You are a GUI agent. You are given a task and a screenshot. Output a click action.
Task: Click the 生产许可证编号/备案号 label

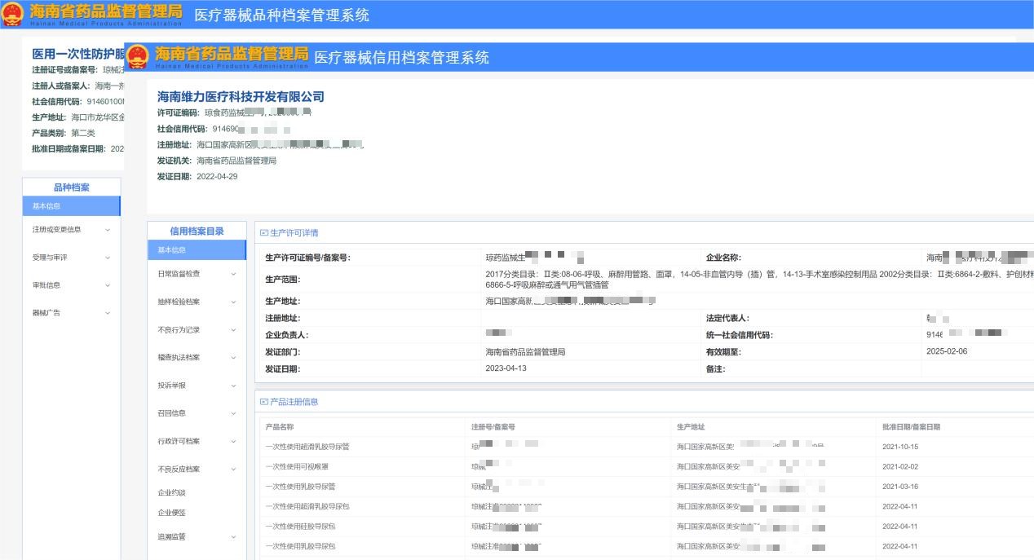307,258
